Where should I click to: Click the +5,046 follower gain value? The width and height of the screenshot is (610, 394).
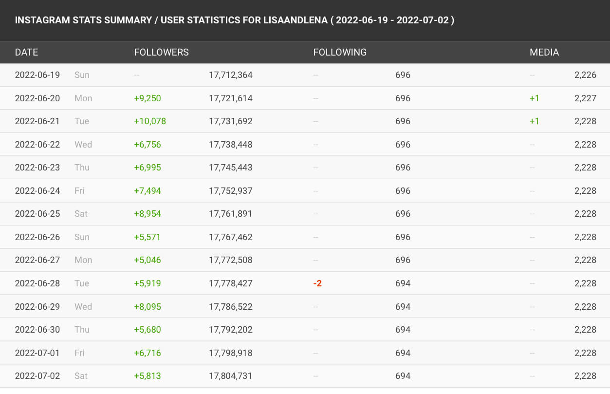click(x=148, y=260)
